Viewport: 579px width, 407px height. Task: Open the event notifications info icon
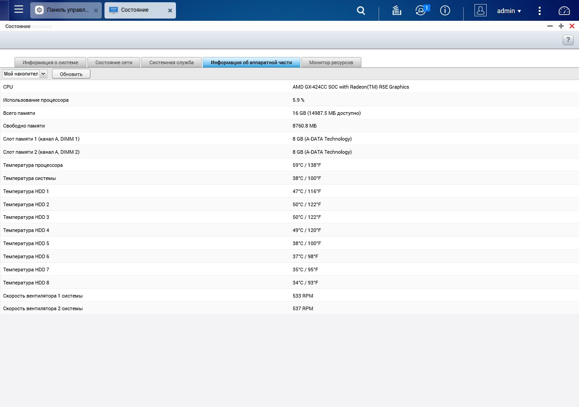click(445, 10)
